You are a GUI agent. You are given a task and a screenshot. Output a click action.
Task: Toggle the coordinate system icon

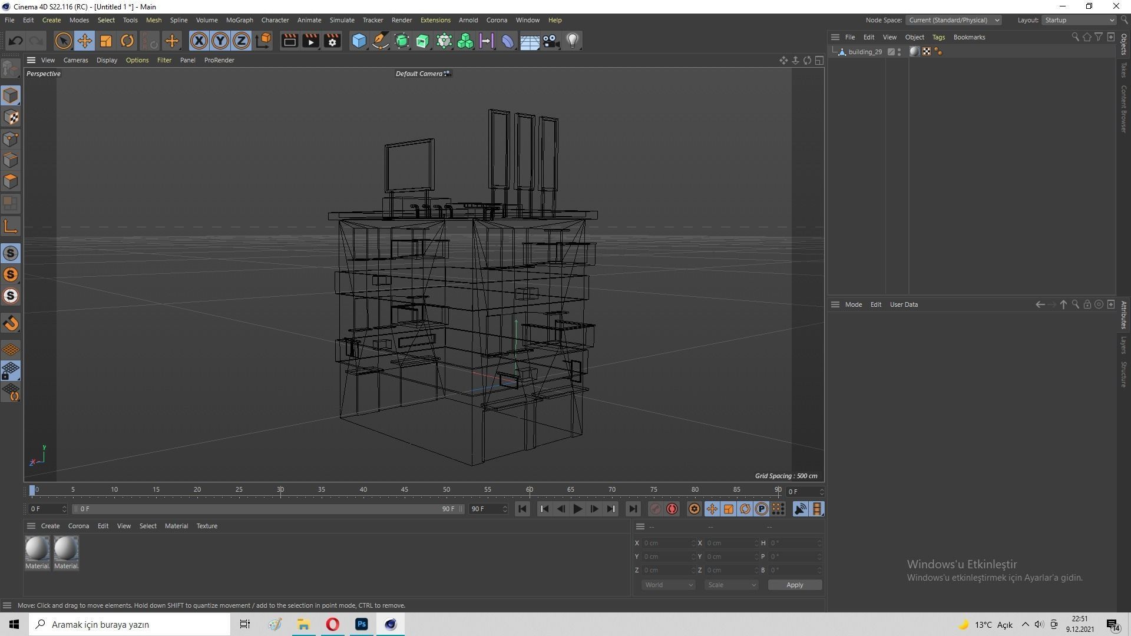click(264, 41)
